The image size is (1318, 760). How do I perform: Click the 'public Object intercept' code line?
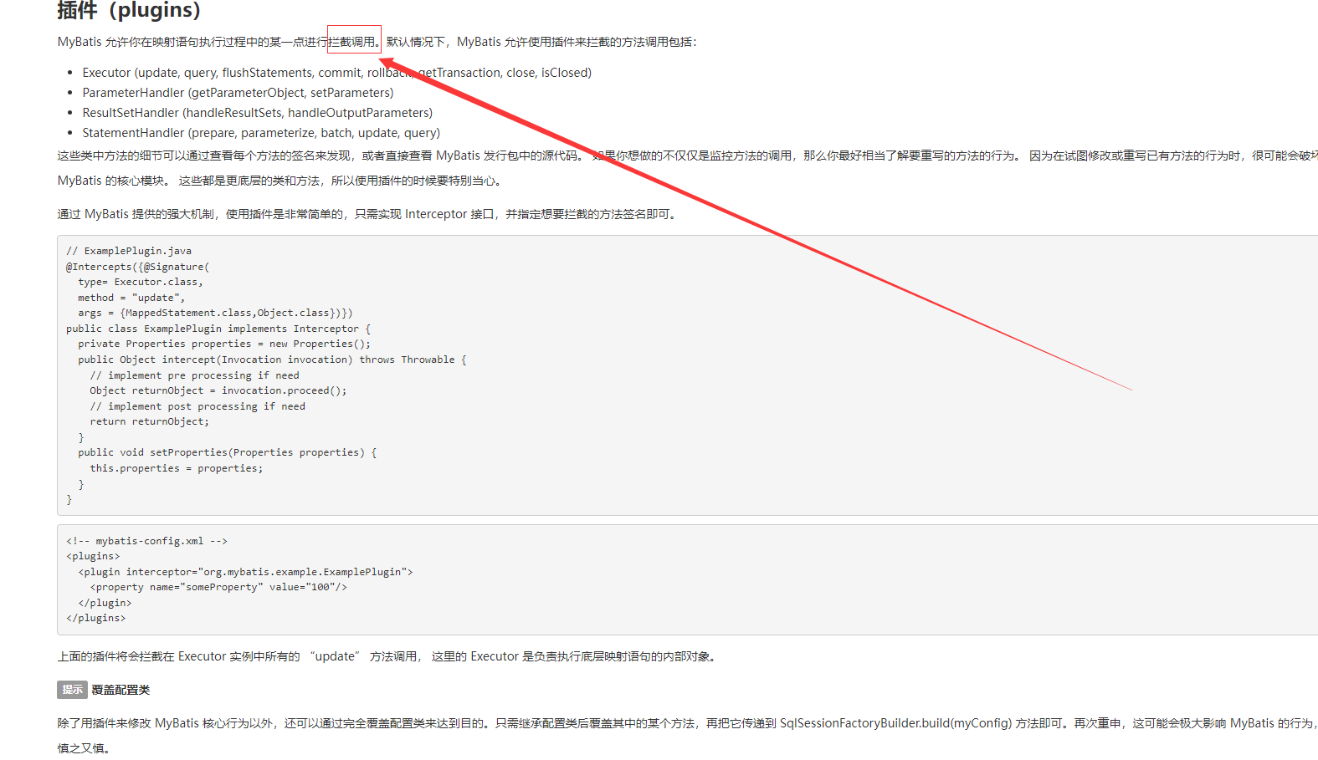point(272,360)
